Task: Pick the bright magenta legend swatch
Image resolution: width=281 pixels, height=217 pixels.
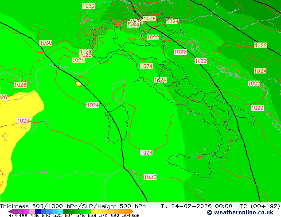Action: pos(27,211)
